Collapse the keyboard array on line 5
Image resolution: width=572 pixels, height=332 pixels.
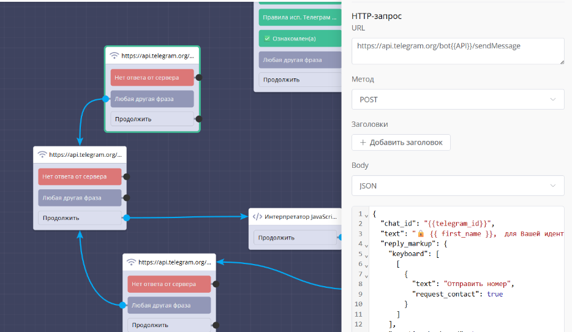(366, 254)
